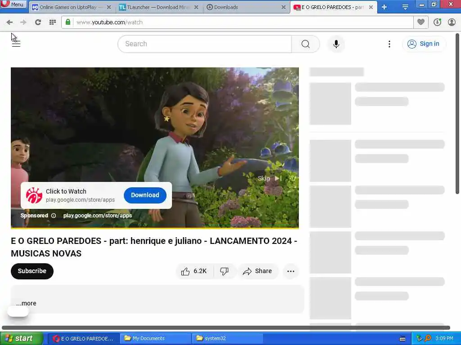The image size is (461, 345).
Task: Click the taskbar clock 3:09 PM
Action: tap(444, 339)
